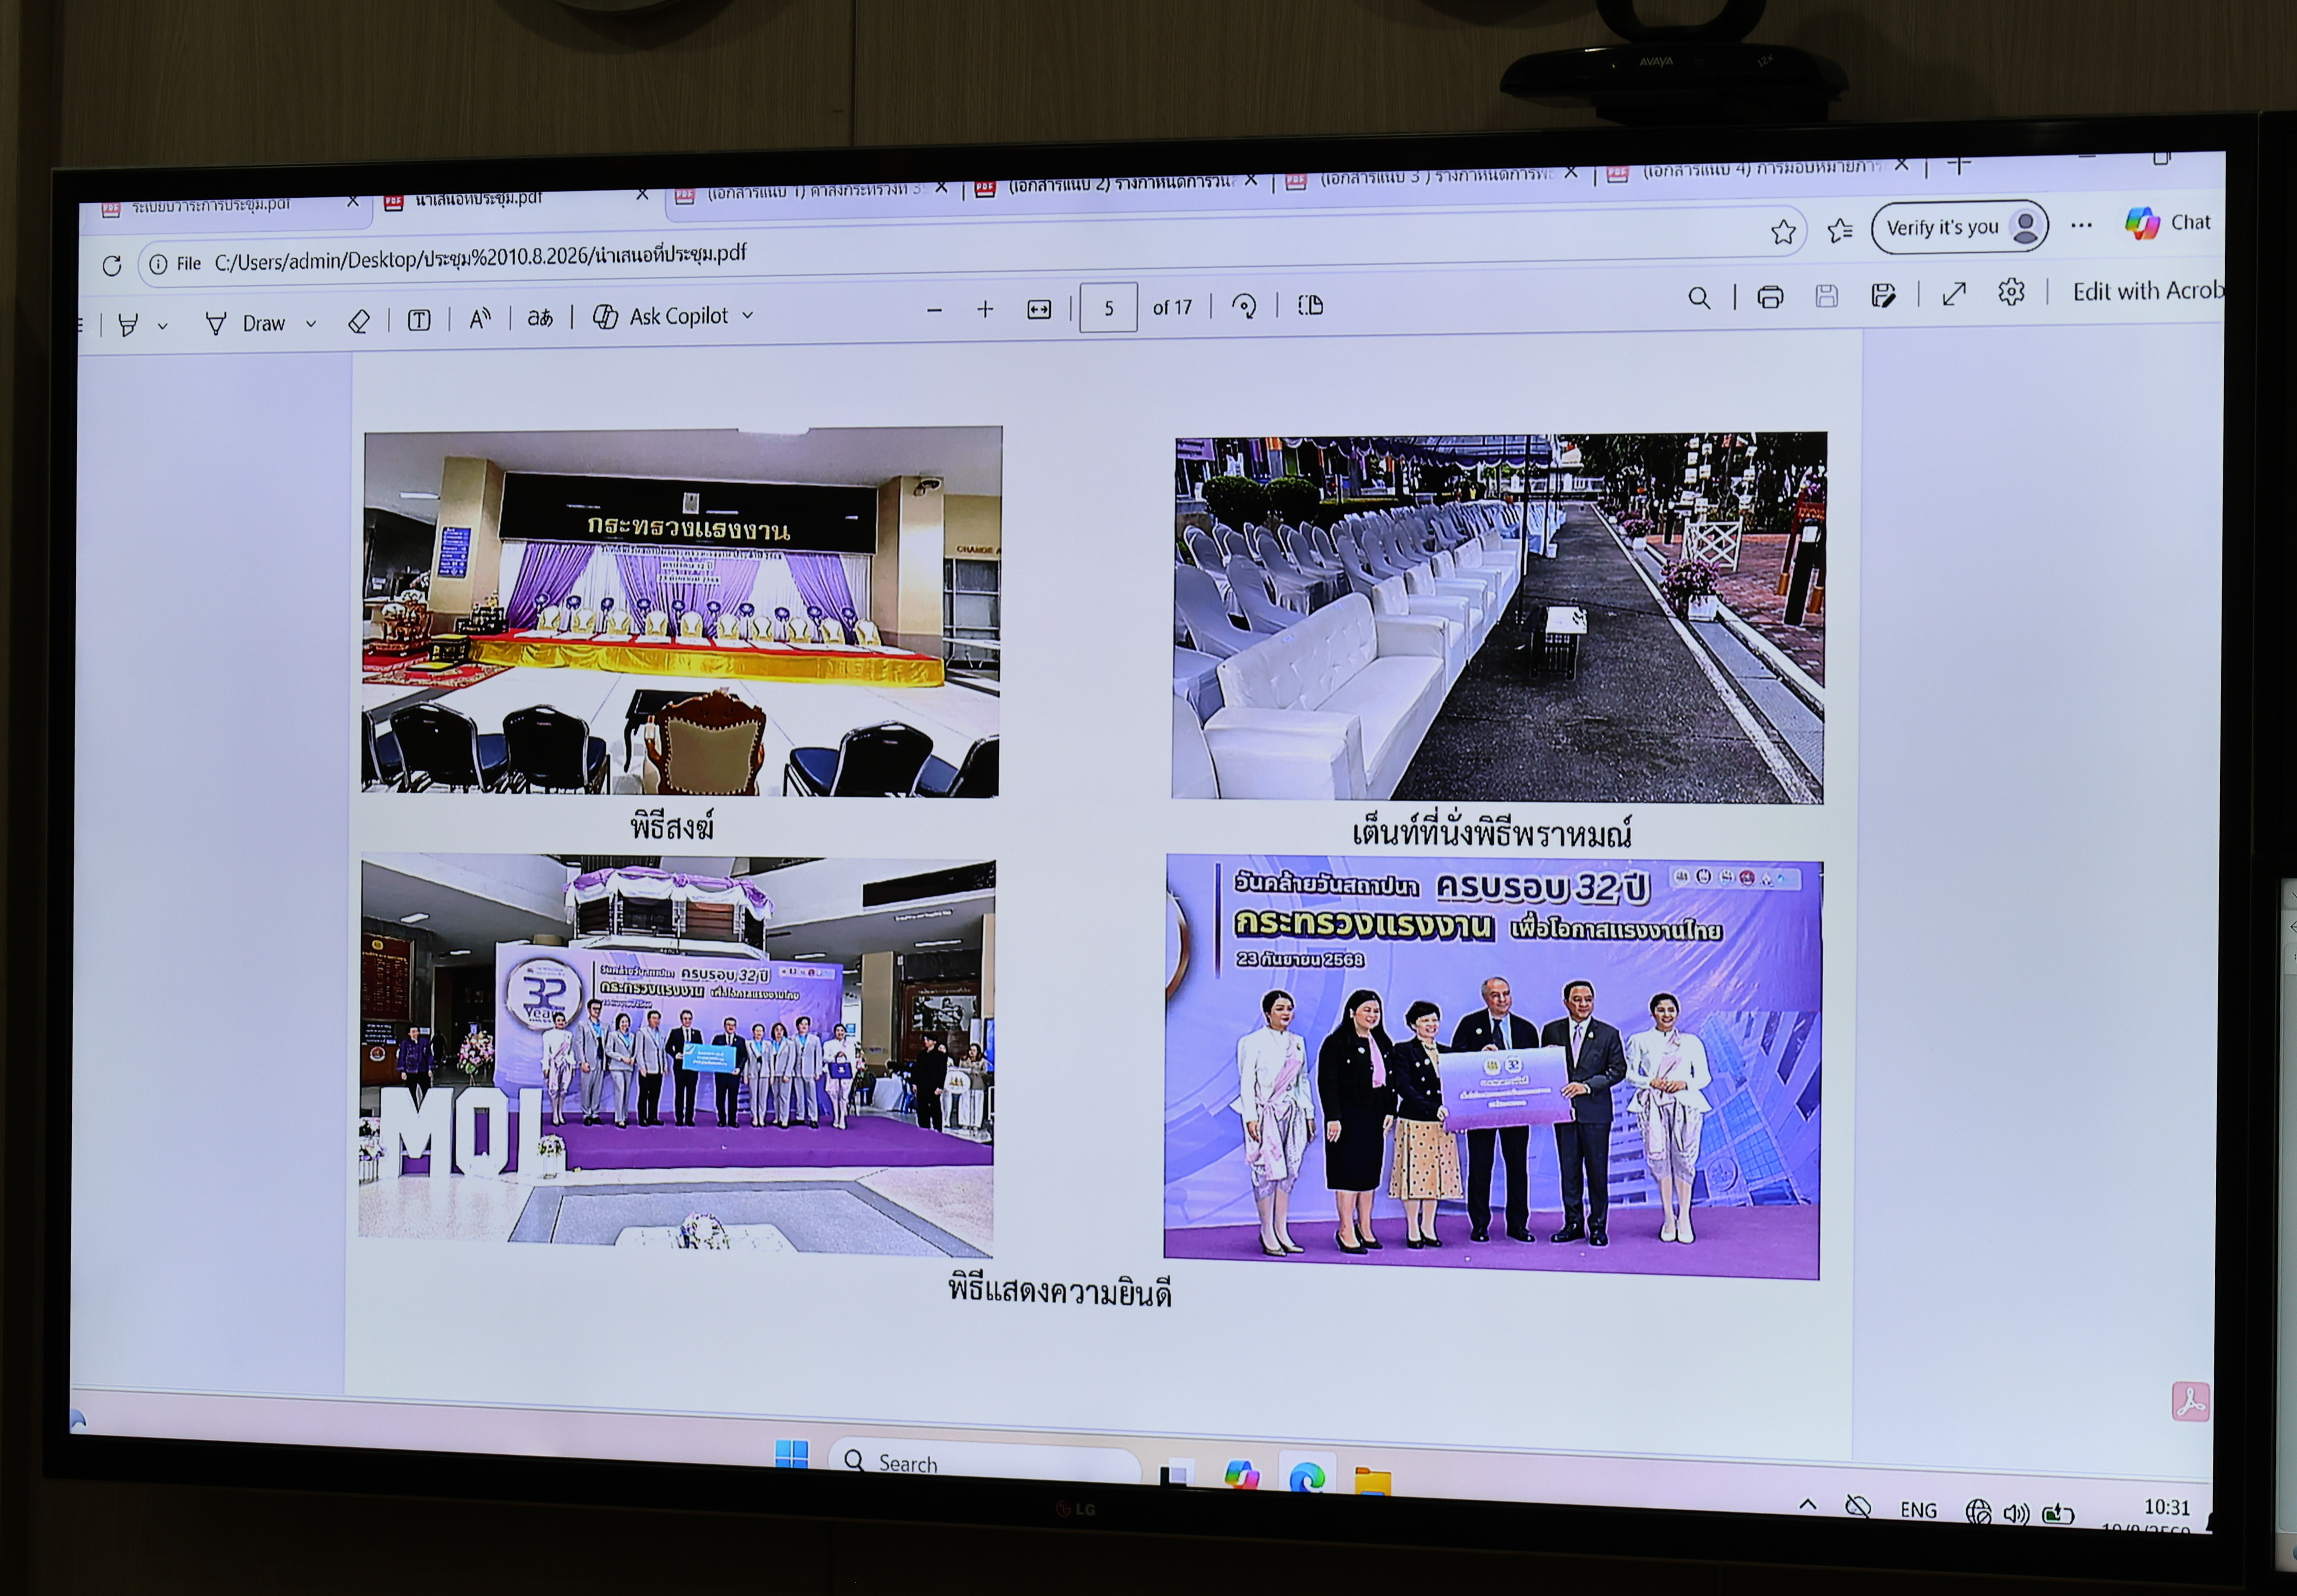The height and width of the screenshot is (1596, 2297).
Task: Click the caption เต็นท์ที่นั่งพิธีพราหมณ์
Action: (x=1492, y=832)
